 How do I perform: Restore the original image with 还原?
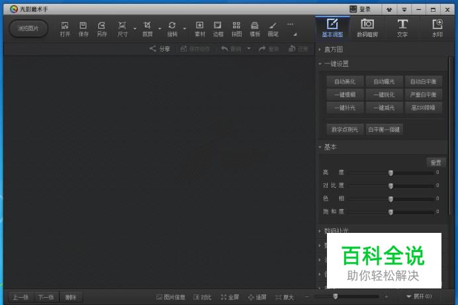pyautogui.click(x=298, y=49)
